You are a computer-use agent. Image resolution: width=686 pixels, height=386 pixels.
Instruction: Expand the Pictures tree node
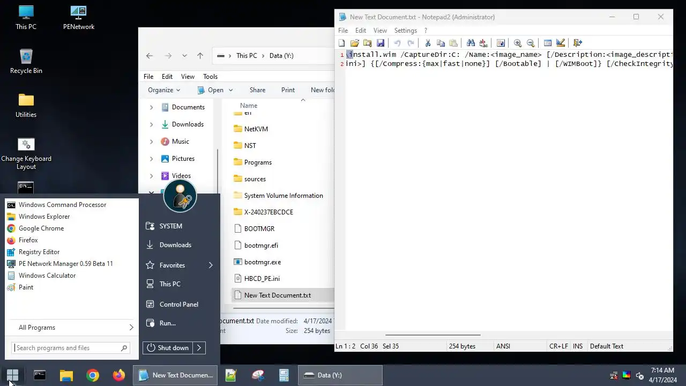click(x=151, y=159)
